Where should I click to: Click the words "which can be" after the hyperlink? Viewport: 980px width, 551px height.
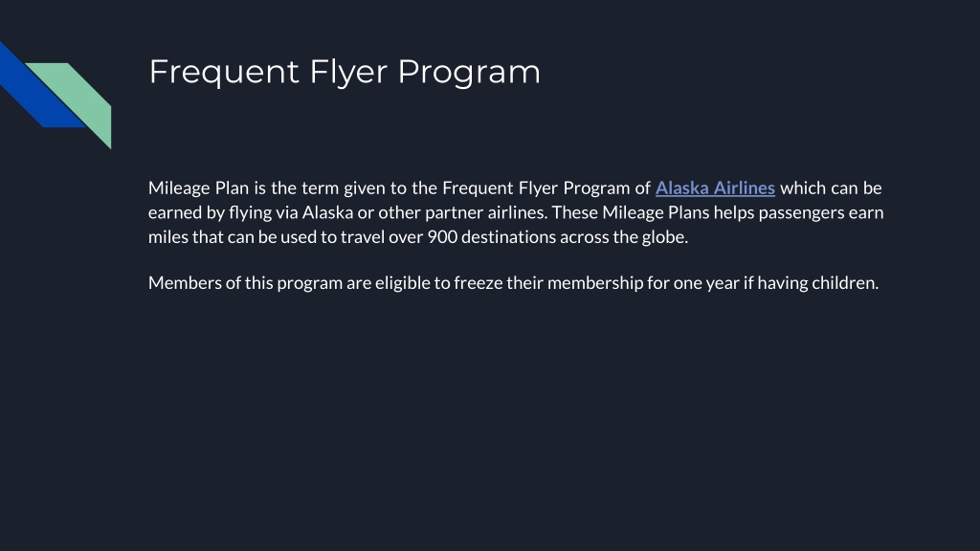831,188
